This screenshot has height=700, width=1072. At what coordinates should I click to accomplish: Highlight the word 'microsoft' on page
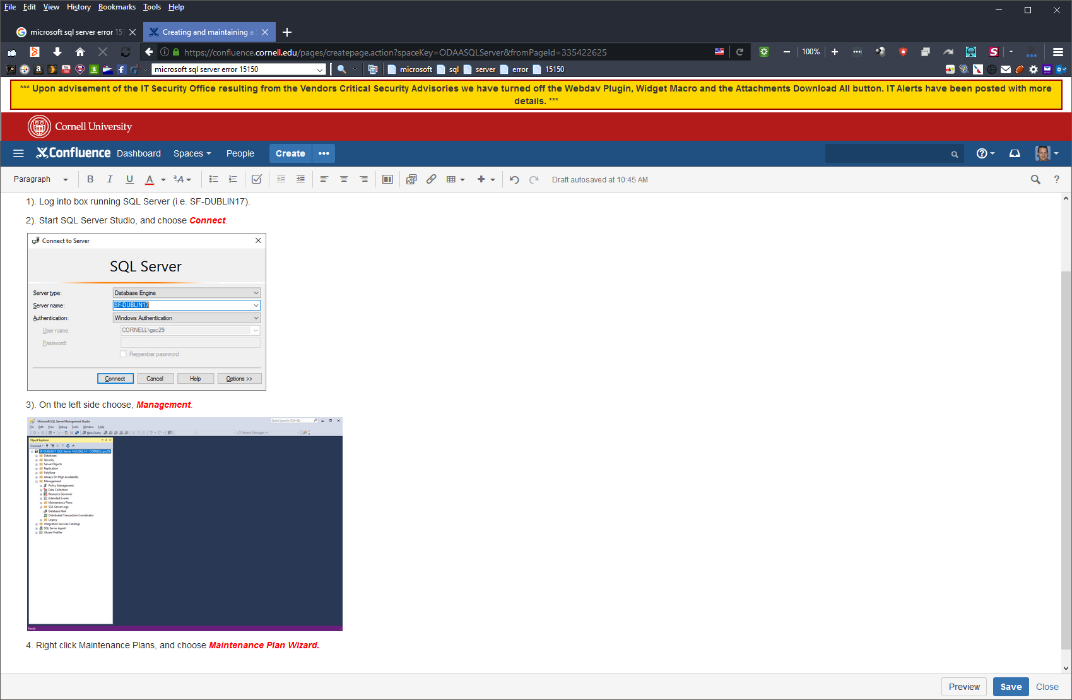pos(410,69)
